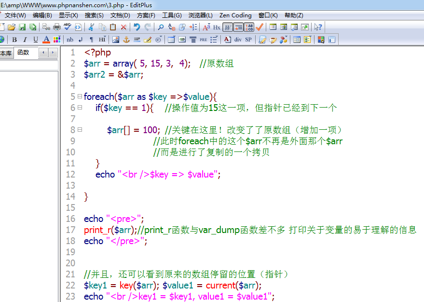Cut selection using the scissors icon
Image resolution: width=424 pixels, height=302 pixels.
tap(91, 27)
